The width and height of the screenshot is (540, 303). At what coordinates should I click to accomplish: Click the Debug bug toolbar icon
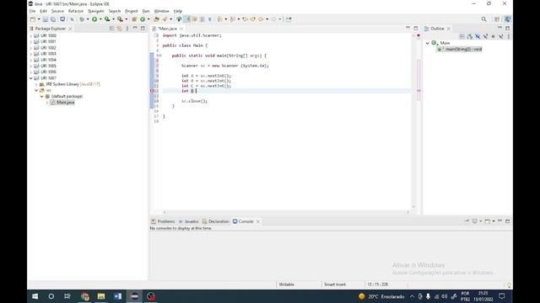tap(82, 19)
